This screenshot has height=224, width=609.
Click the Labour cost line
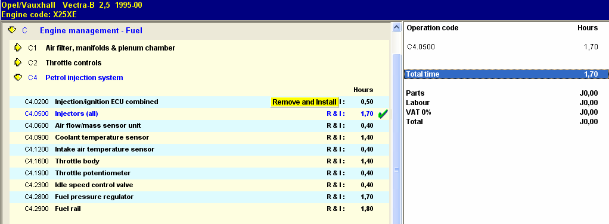(x=502, y=103)
